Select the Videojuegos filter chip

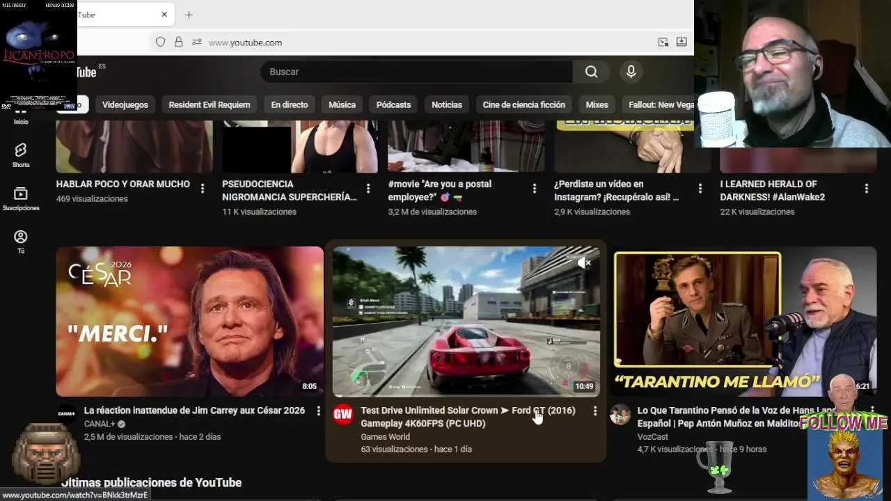125,104
